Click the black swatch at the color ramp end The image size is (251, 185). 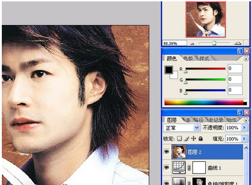pyautogui.click(x=245, y=104)
